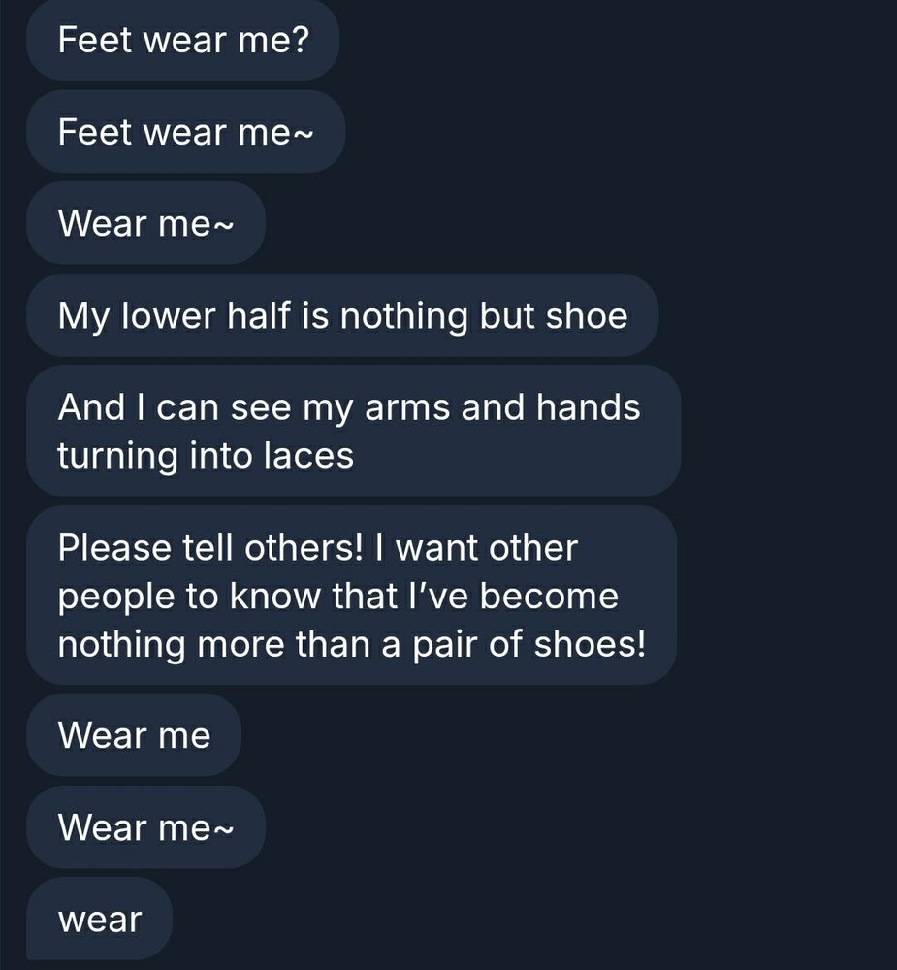Viewport: 897px width, 970px height.
Task: Select the "Wear me~" bubble above "My lower half"
Action: click(x=146, y=223)
